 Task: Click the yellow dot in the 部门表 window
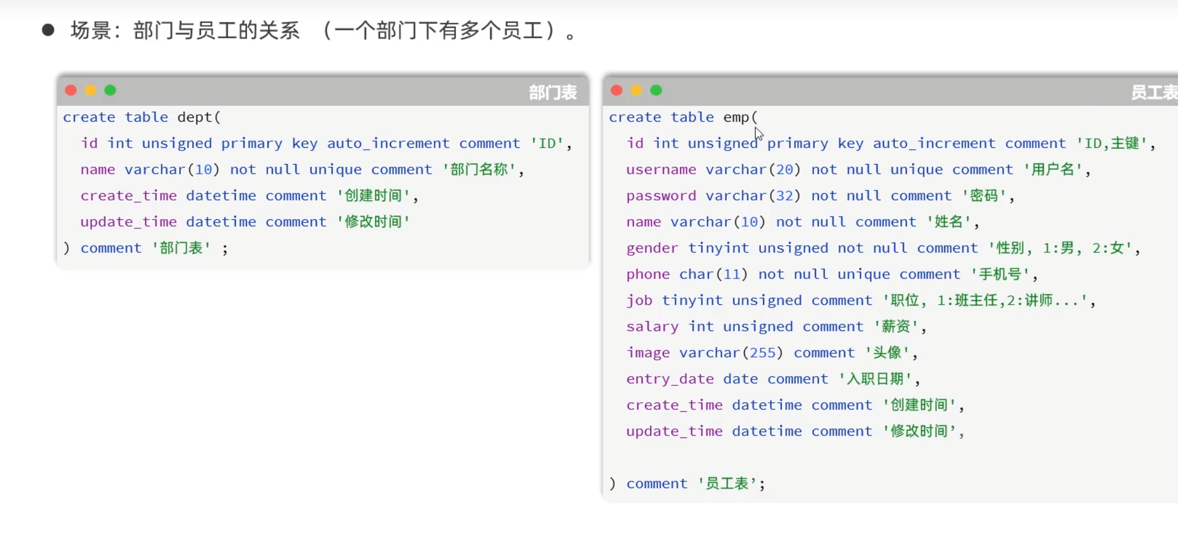click(x=91, y=91)
